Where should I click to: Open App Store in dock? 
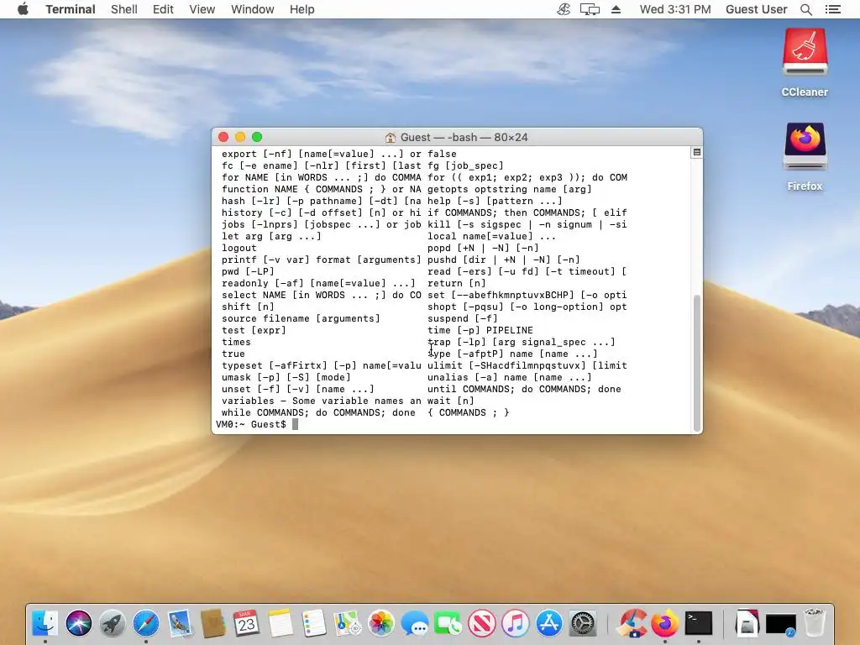549,623
